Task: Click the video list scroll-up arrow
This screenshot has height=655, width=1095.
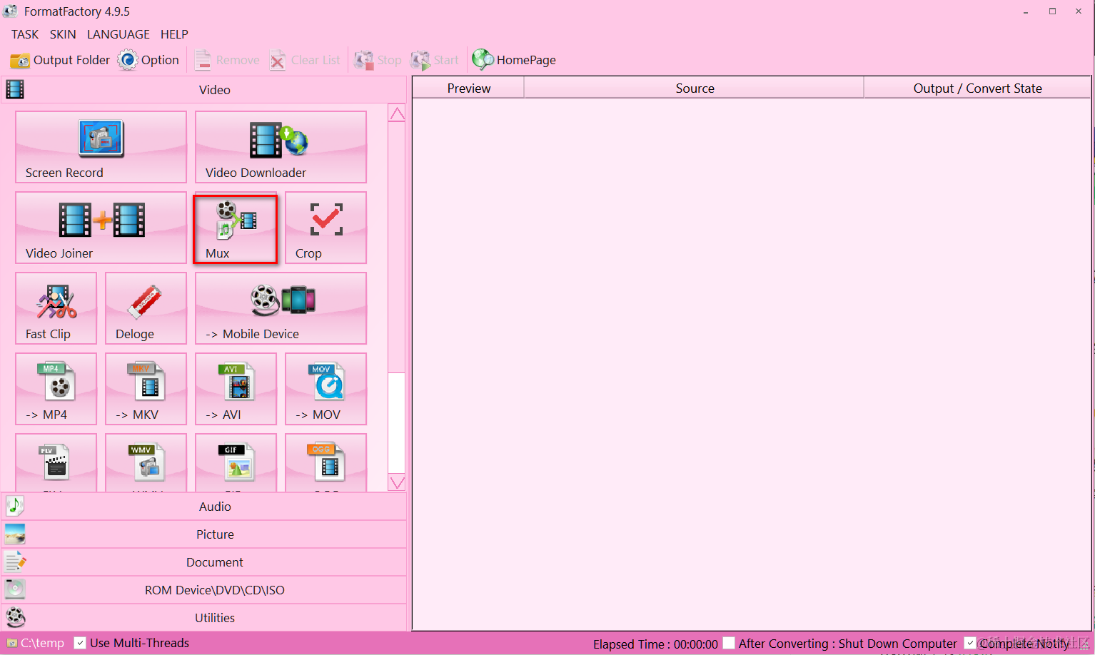Action: click(x=397, y=113)
